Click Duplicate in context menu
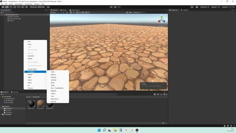Viewport: 236px width, 133px height. 35,56
